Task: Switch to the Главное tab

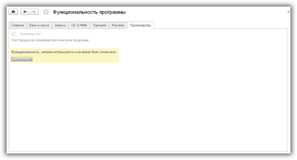Action: click(x=18, y=25)
